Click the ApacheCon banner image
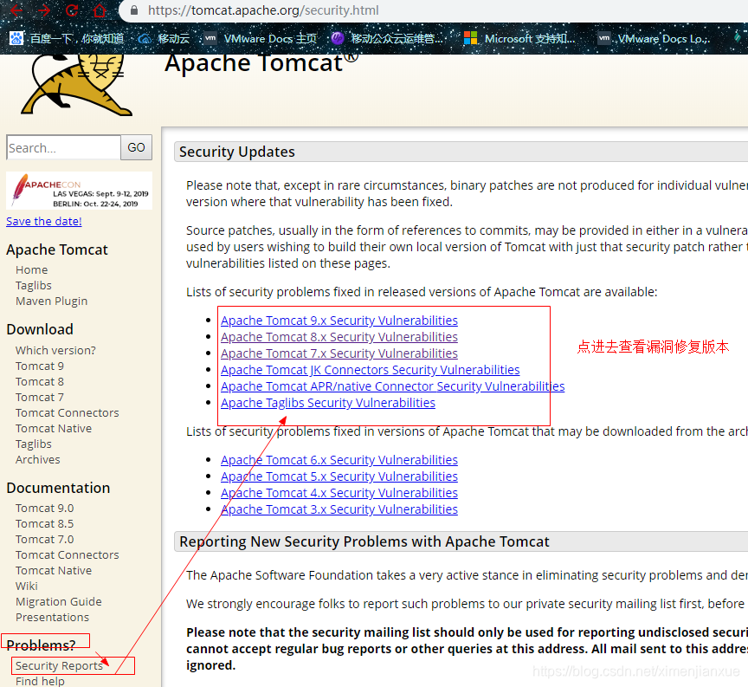 79,191
